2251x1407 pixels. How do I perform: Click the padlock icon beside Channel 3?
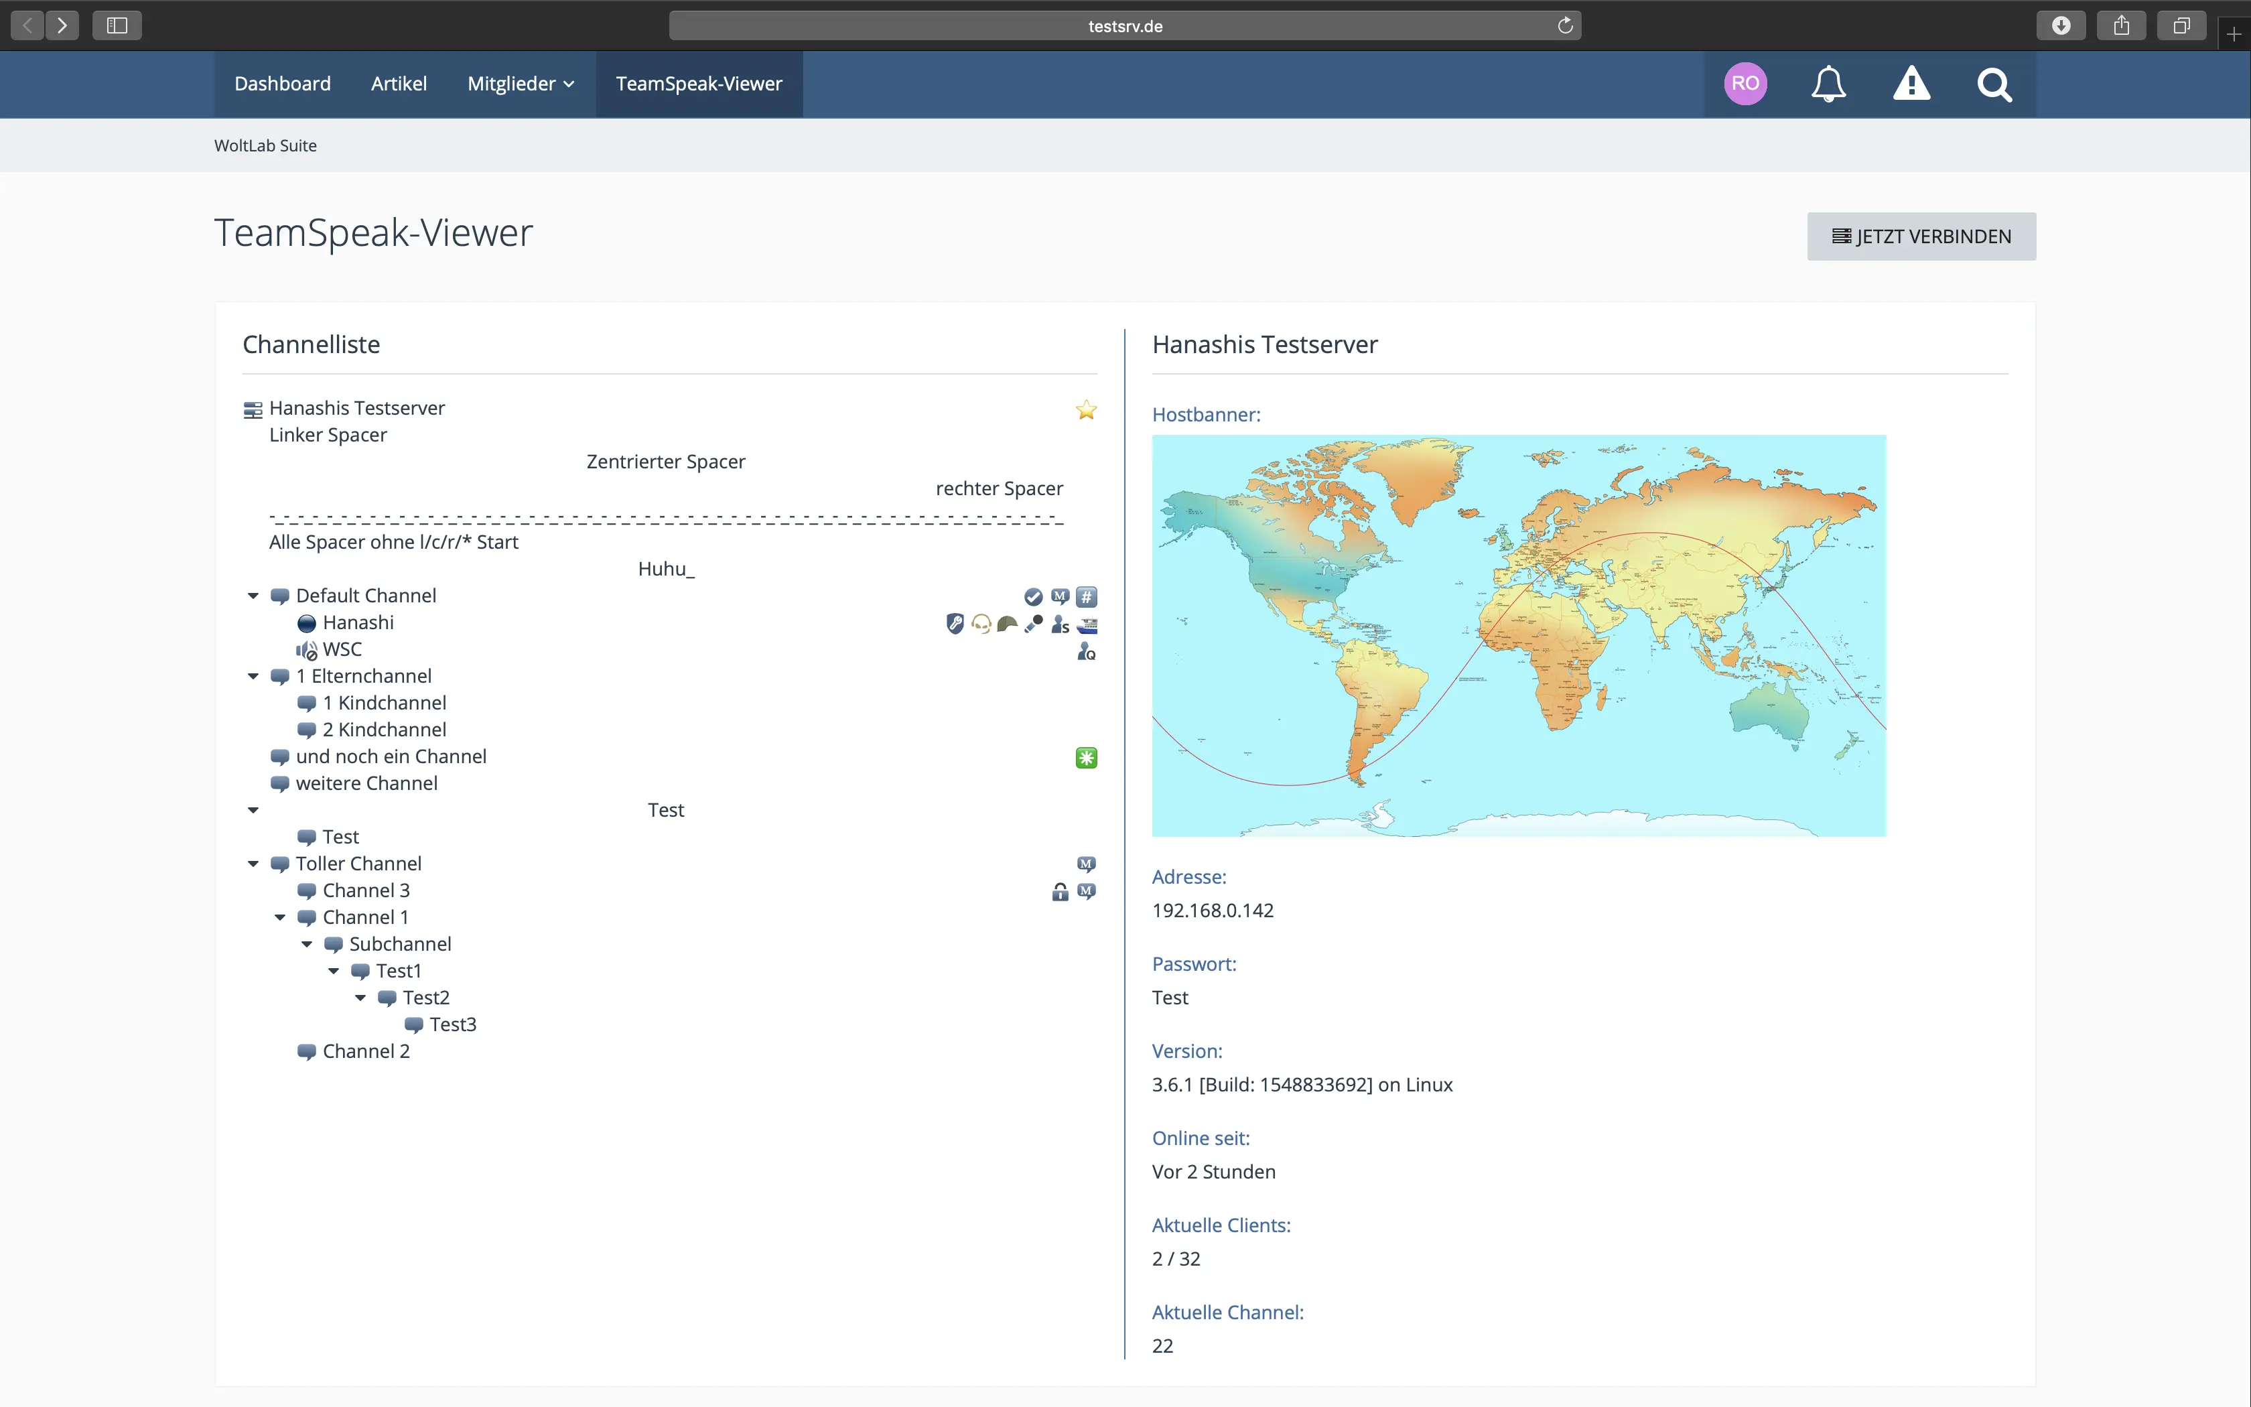(1059, 892)
